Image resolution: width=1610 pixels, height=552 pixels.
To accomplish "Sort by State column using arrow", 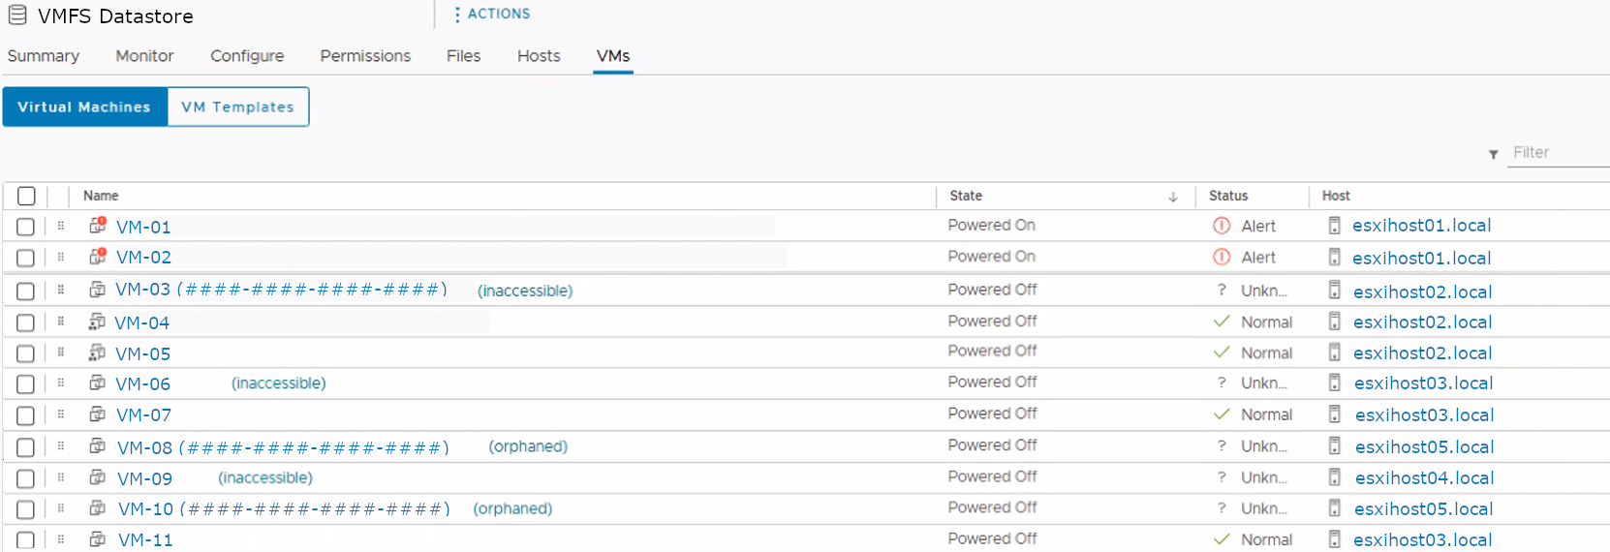I will [x=1172, y=197].
